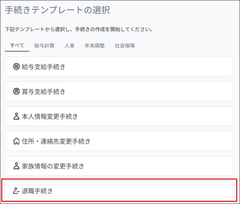This screenshot has height=204, width=240.
Task: Click the underline indicator beneath すべて
Action: click(x=17, y=51)
